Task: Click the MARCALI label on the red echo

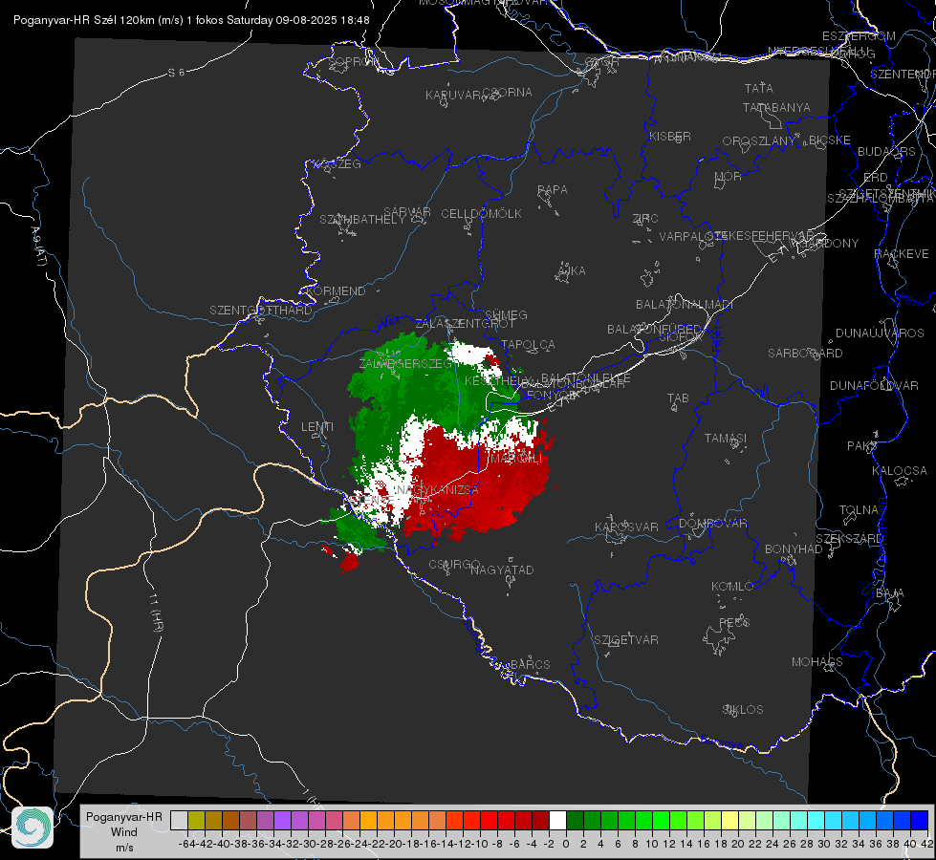Action: [x=515, y=459]
